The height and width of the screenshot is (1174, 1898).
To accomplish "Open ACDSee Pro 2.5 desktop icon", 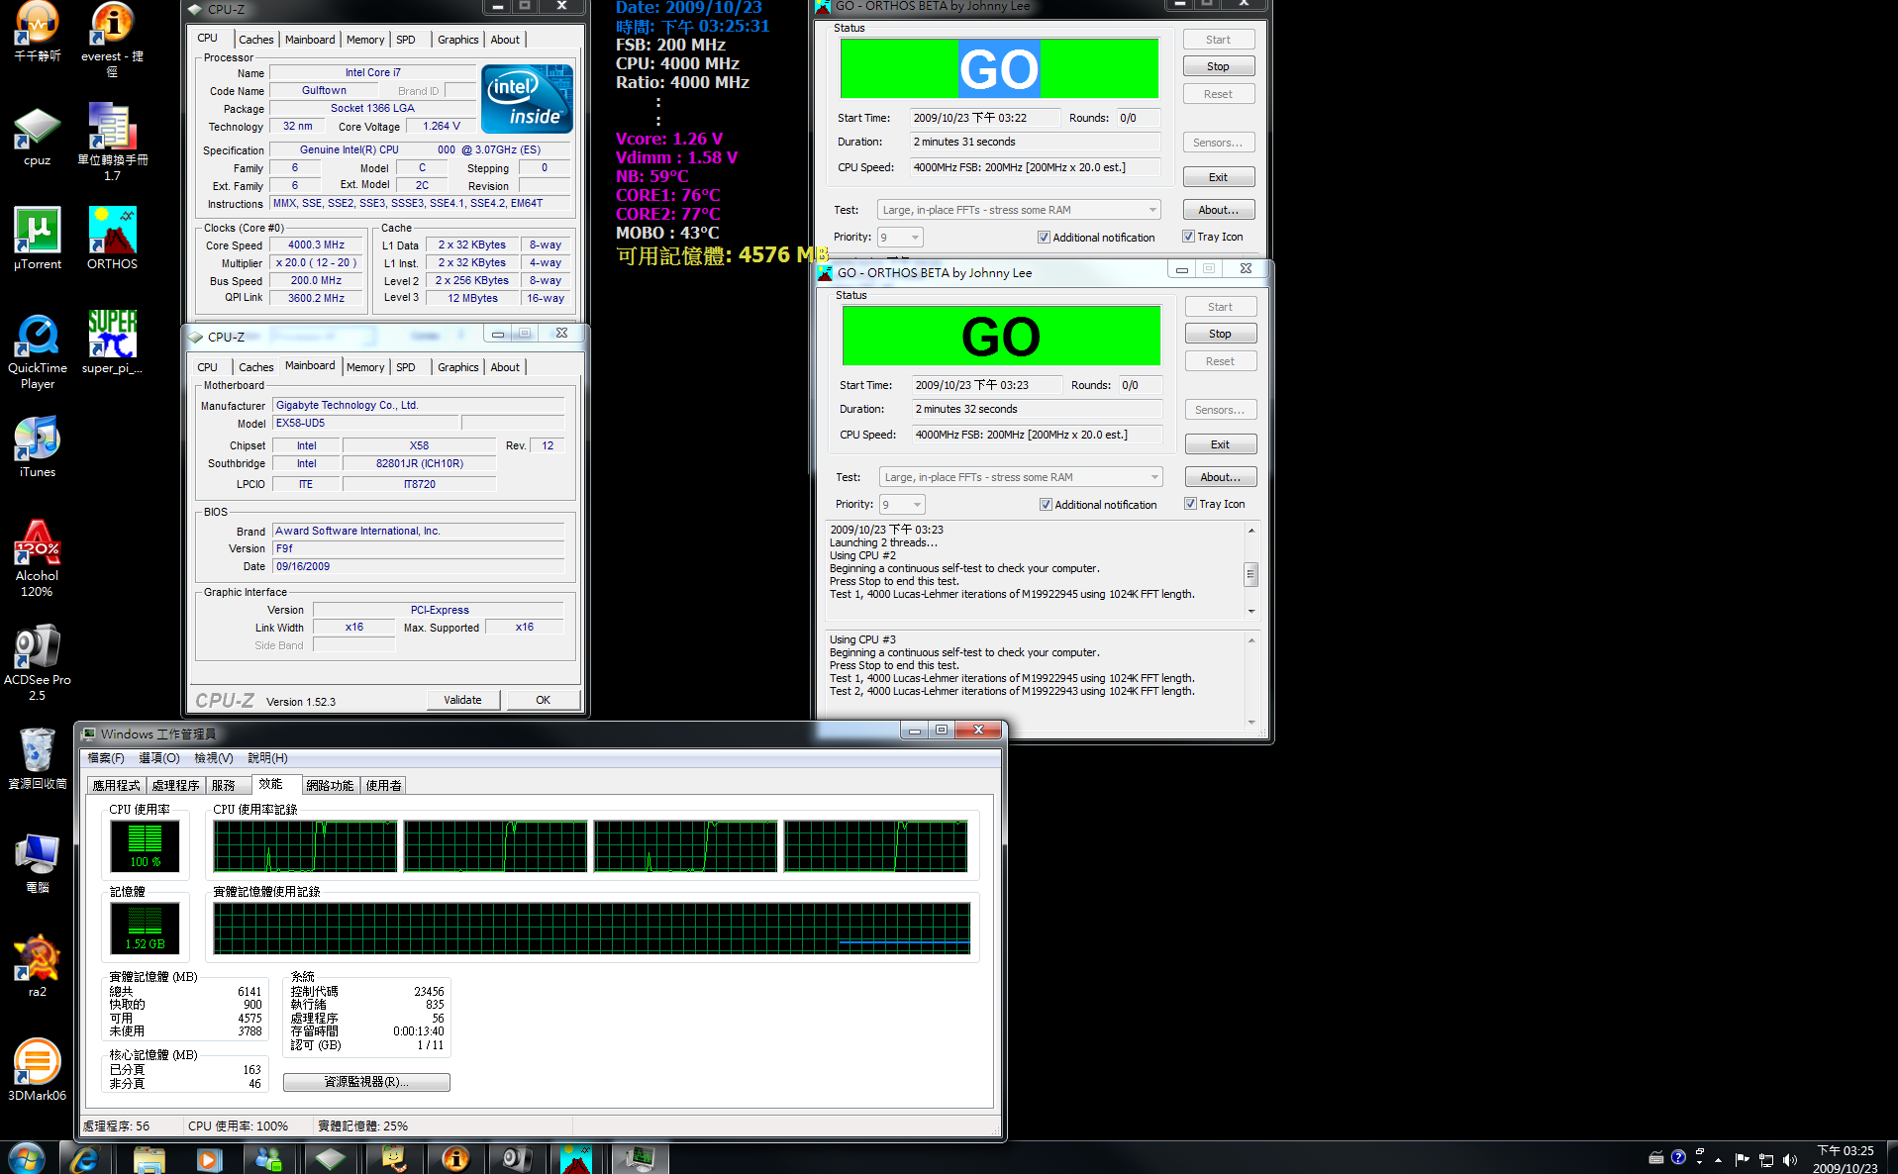I will [37, 662].
